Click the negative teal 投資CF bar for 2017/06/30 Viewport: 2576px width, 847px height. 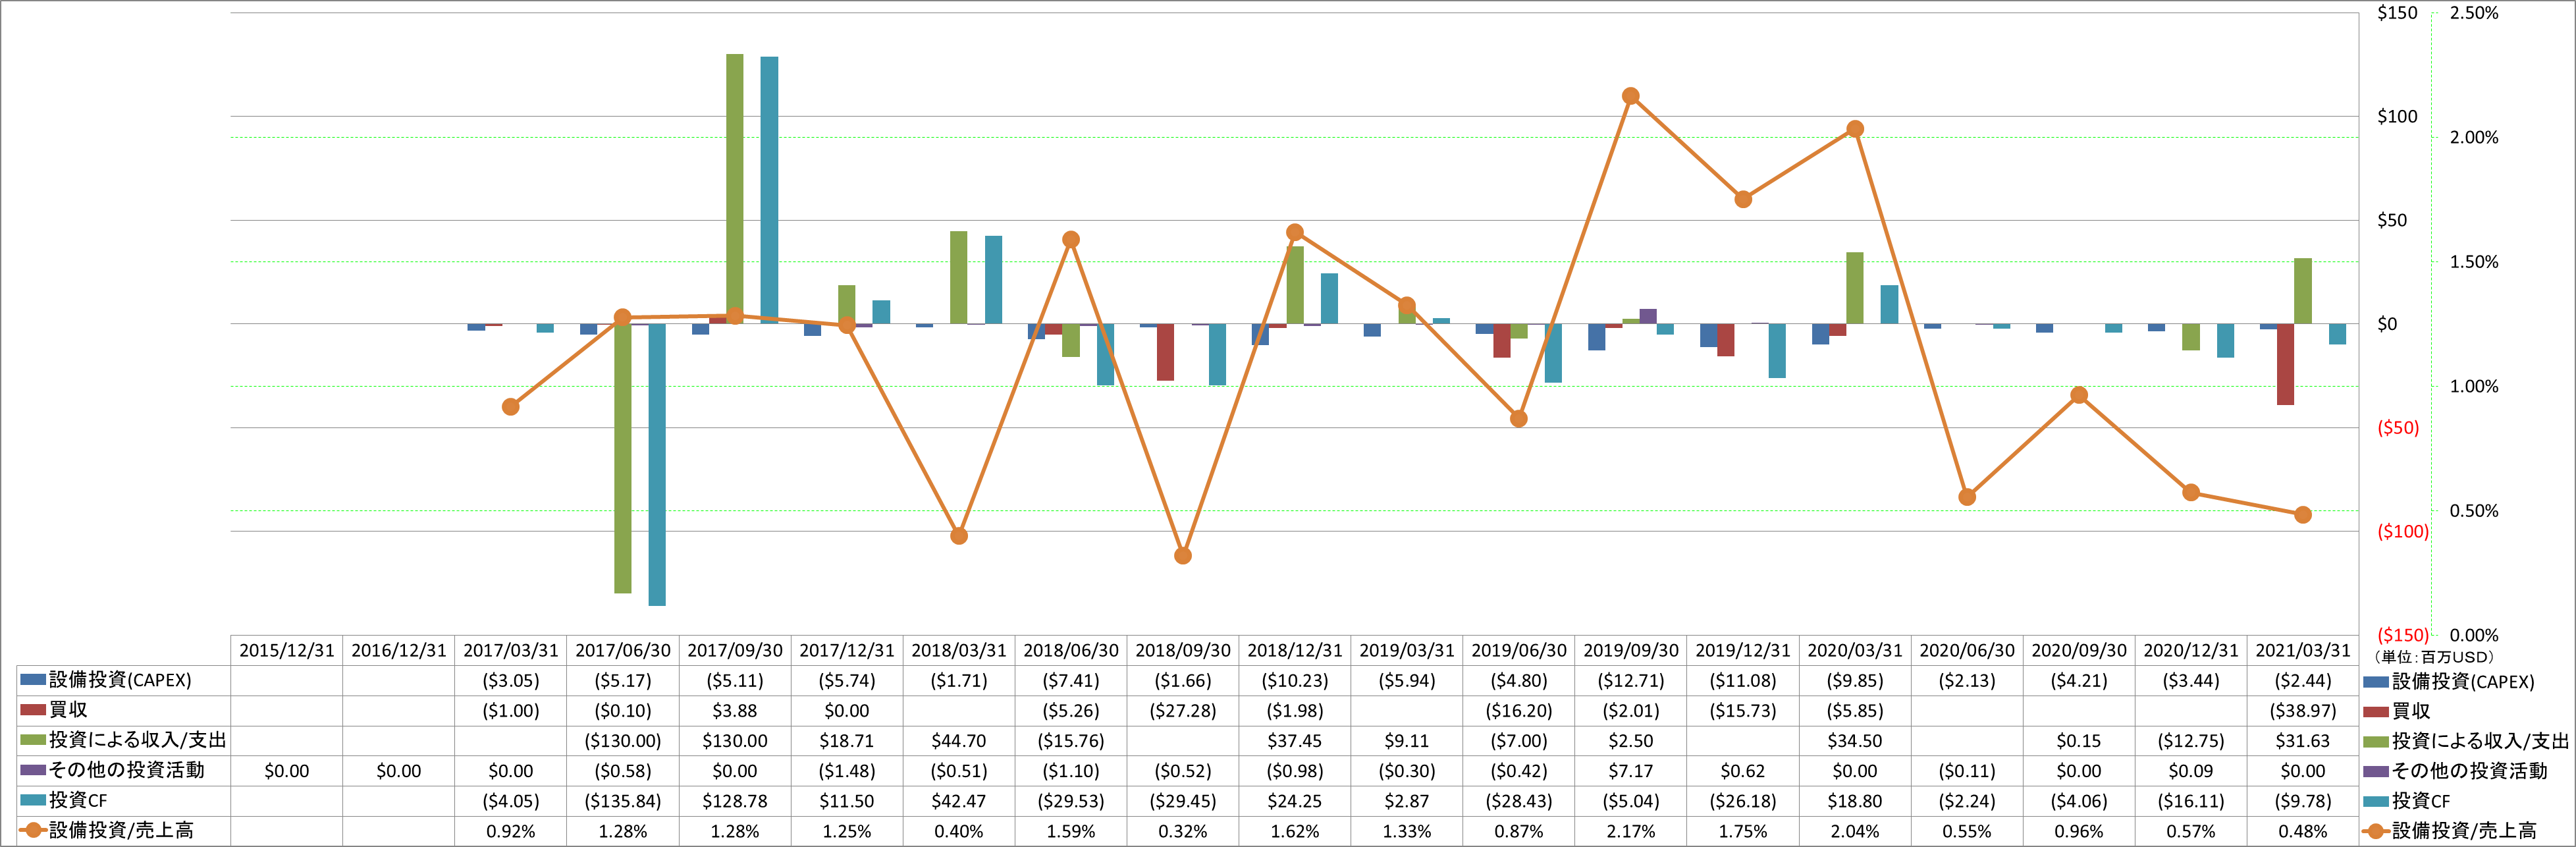[x=657, y=464]
